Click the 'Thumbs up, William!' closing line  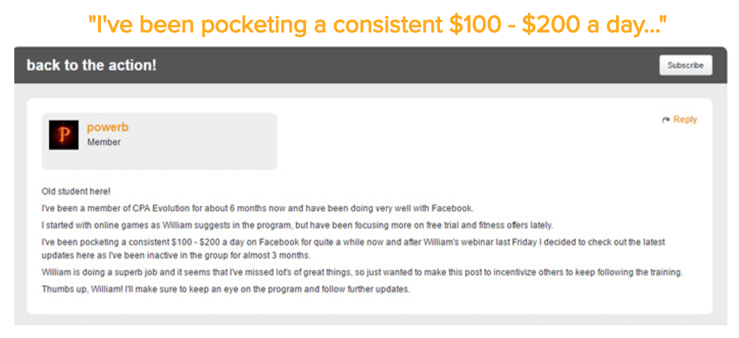coord(226,290)
